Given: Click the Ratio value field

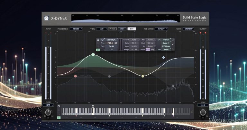Looking at the screenshot, I should pyautogui.click(x=134, y=43).
